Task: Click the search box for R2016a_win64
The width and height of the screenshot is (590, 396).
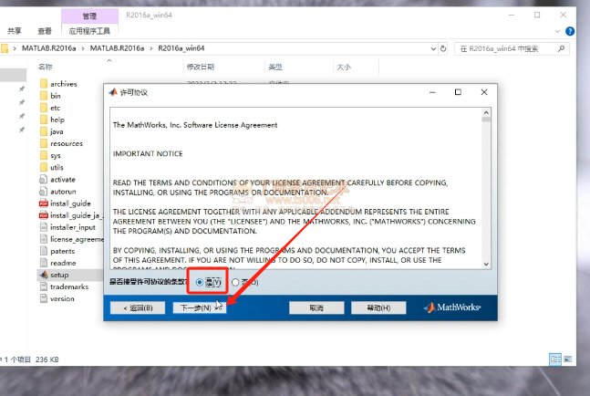Action: tap(512, 48)
